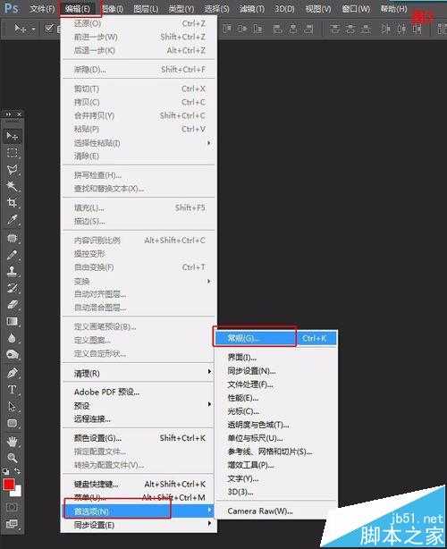This screenshot has width=447, height=549.
Task: Expand the 变换 submenu
Action: (x=139, y=281)
